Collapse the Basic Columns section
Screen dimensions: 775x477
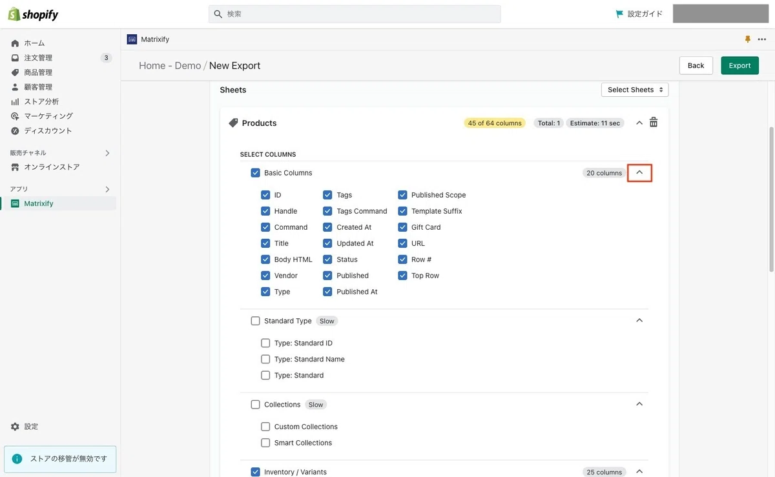click(639, 172)
